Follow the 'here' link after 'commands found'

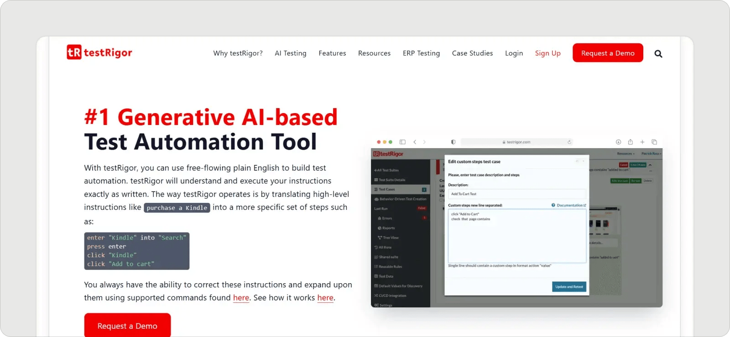(241, 298)
